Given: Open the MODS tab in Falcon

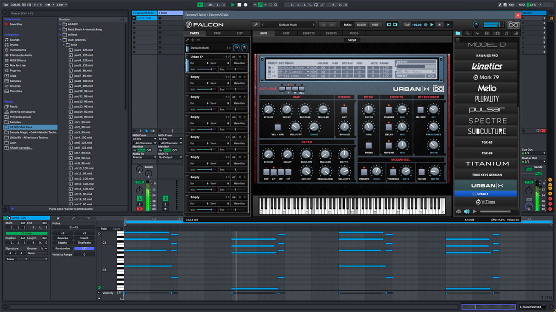Looking at the screenshot, I should tap(354, 33).
